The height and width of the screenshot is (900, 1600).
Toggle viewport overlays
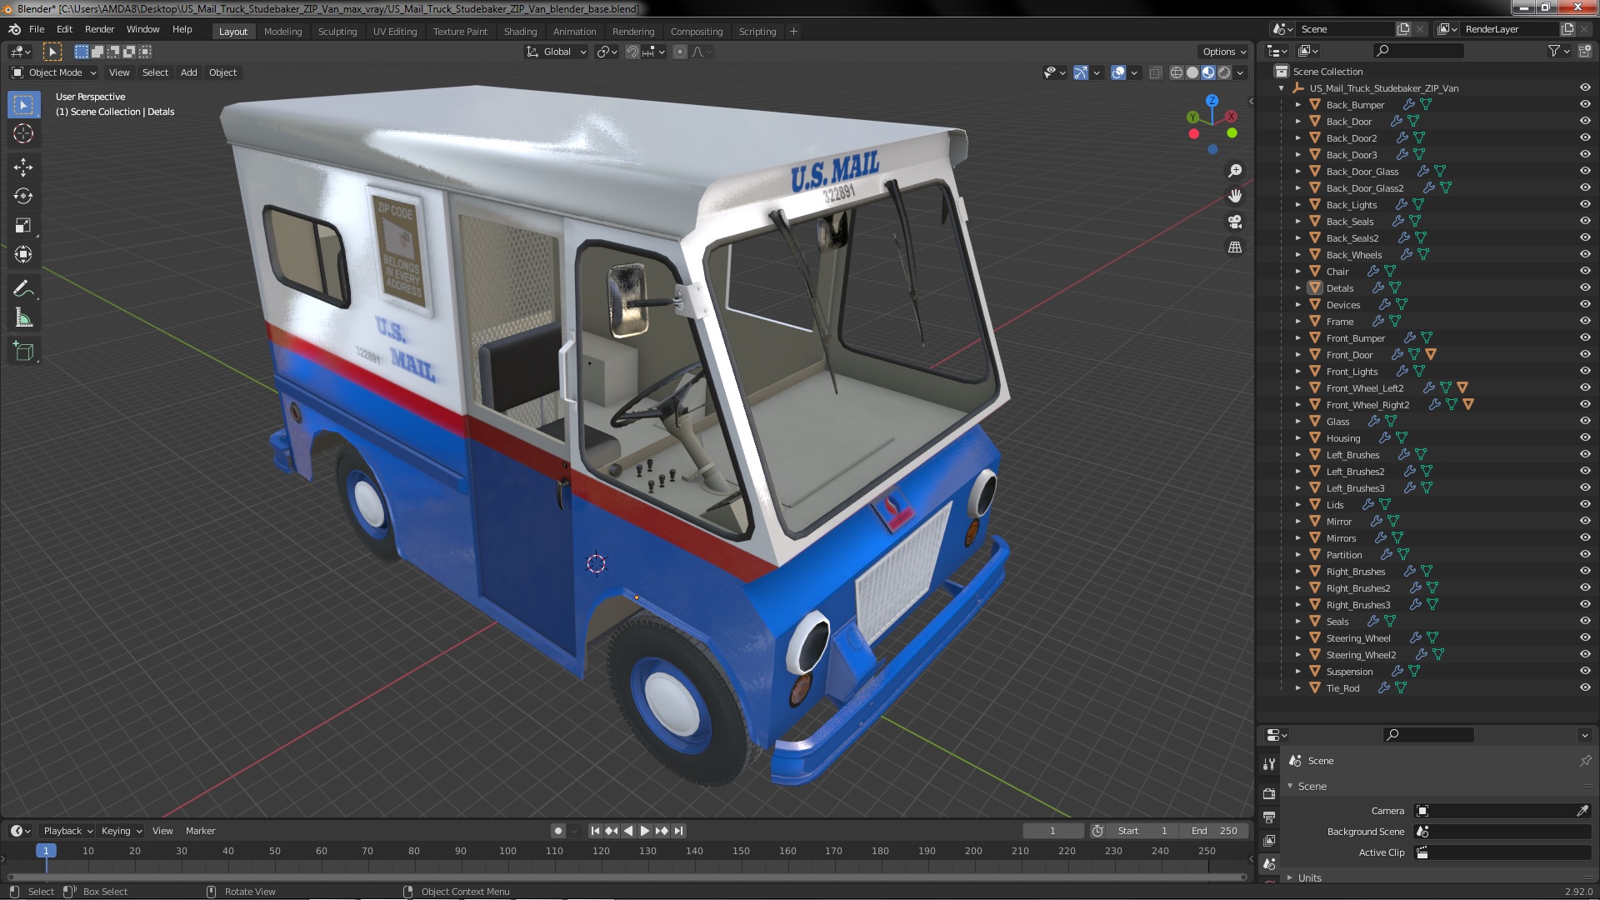tap(1118, 73)
